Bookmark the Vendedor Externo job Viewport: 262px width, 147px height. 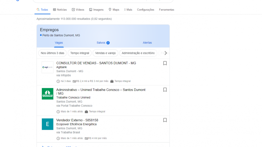click(165, 120)
